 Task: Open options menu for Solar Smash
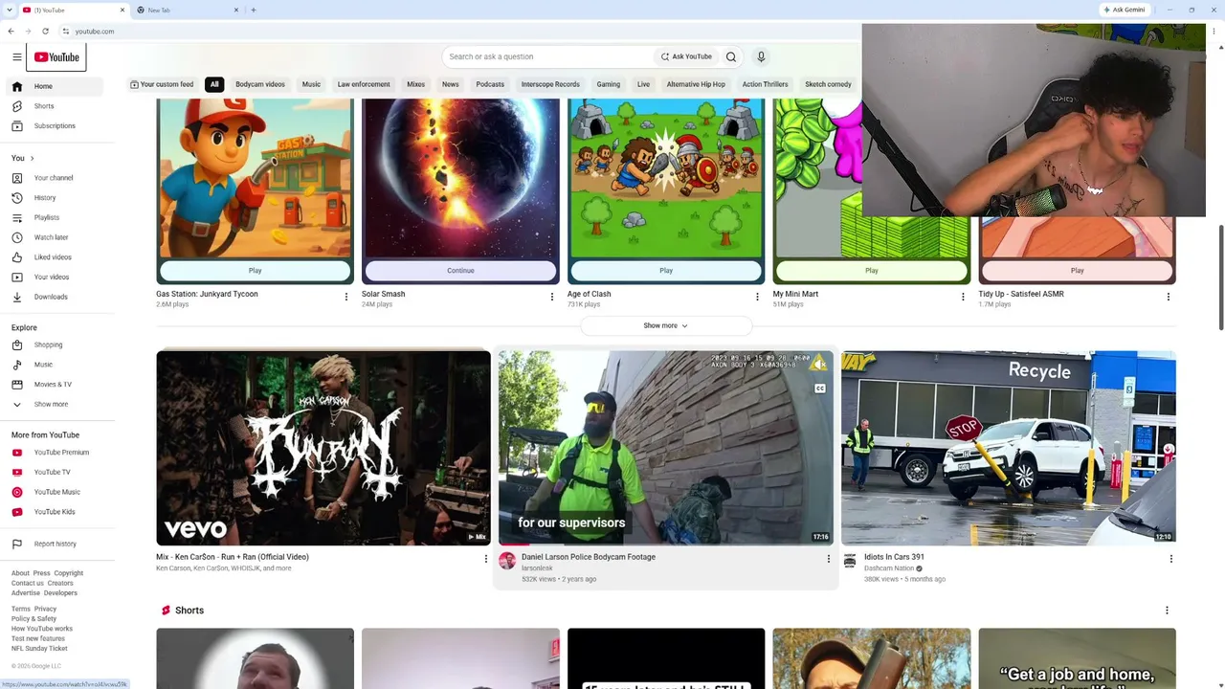[x=552, y=297]
